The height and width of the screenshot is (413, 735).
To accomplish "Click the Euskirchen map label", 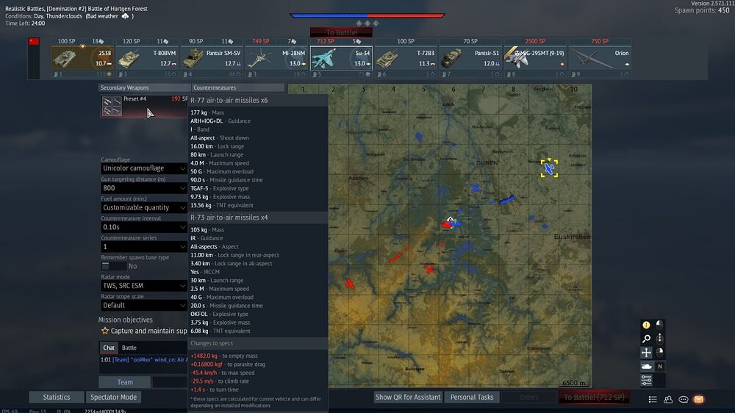I will [x=573, y=237].
